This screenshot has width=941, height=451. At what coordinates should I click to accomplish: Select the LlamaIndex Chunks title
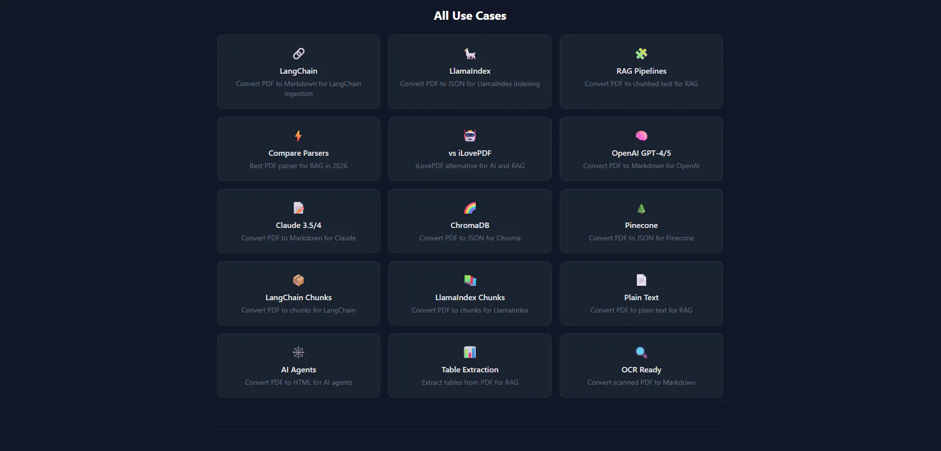pyautogui.click(x=470, y=298)
